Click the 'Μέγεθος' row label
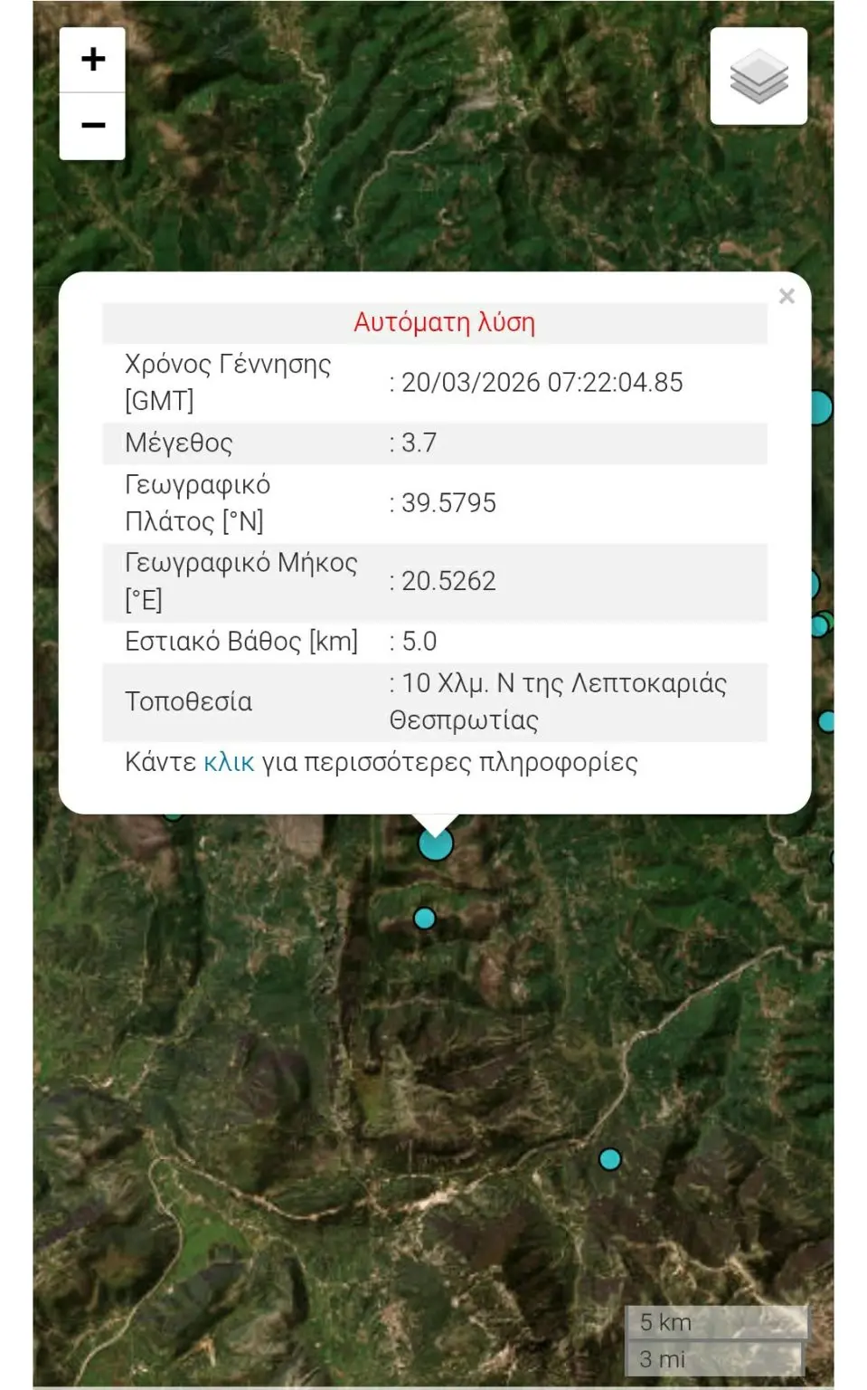867x1390 pixels. tap(179, 443)
